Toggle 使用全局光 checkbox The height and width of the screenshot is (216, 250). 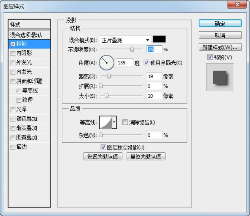pyautogui.click(x=146, y=63)
